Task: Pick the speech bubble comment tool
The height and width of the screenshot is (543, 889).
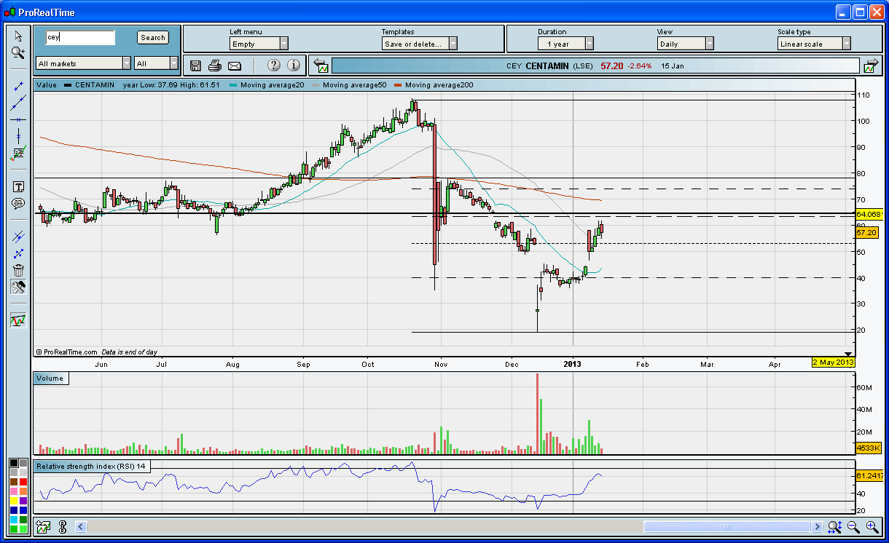Action: [x=18, y=204]
